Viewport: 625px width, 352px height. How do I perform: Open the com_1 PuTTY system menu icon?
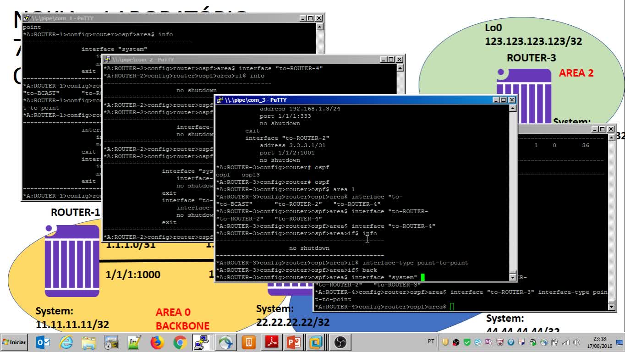27,18
